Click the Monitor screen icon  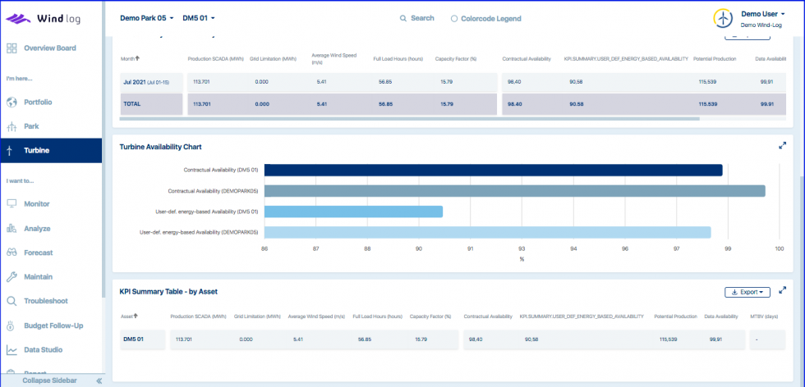click(x=11, y=203)
